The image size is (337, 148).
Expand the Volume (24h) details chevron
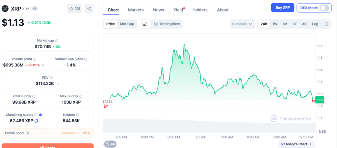pyautogui.click(x=43, y=65)
